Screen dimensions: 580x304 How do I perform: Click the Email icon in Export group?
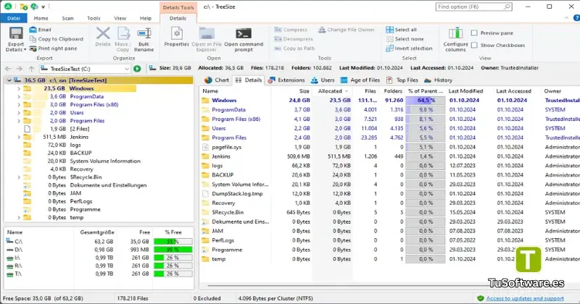click(33, 30)
